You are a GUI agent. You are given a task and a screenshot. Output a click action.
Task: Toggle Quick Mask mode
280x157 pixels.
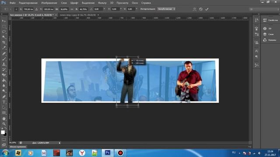pyautogui.click(x=4, y=140)
